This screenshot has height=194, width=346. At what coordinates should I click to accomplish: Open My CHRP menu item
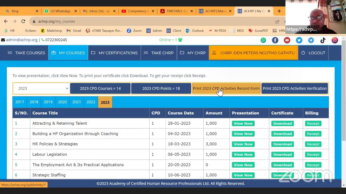point(193,53)
